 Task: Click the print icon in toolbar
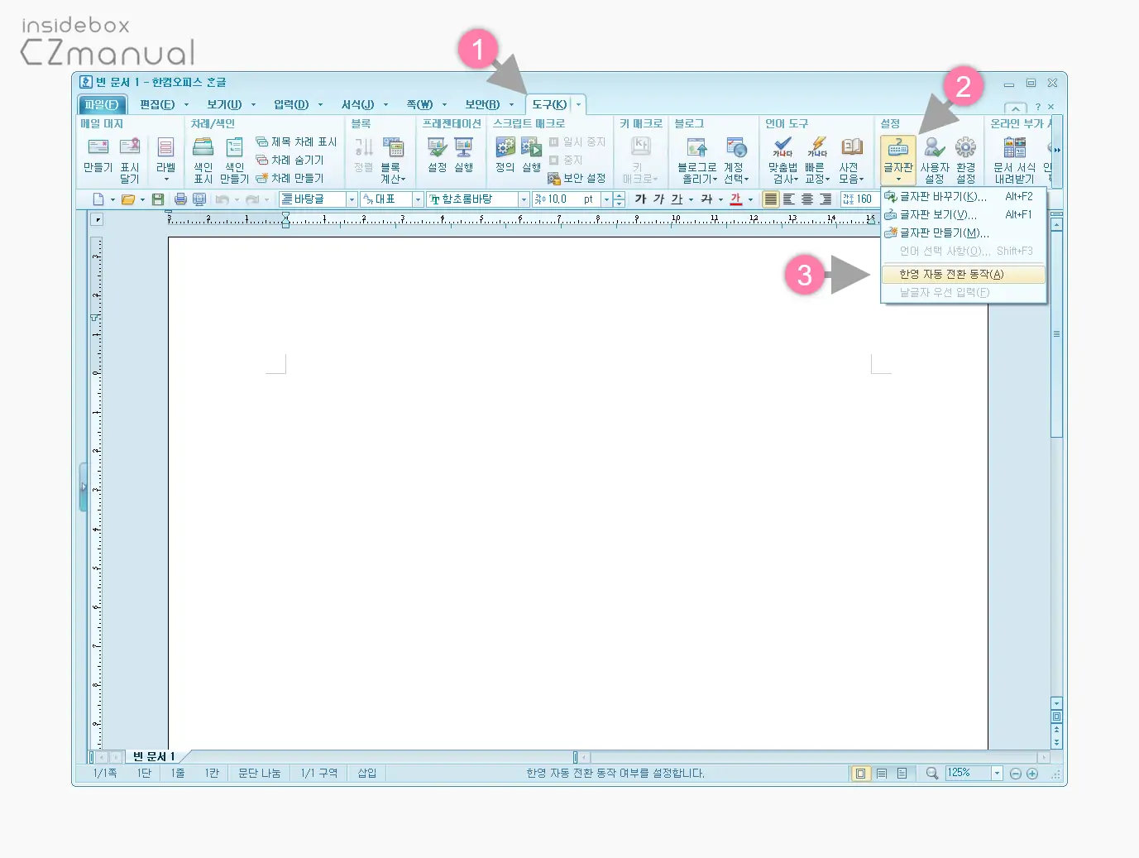pos(179,199)
